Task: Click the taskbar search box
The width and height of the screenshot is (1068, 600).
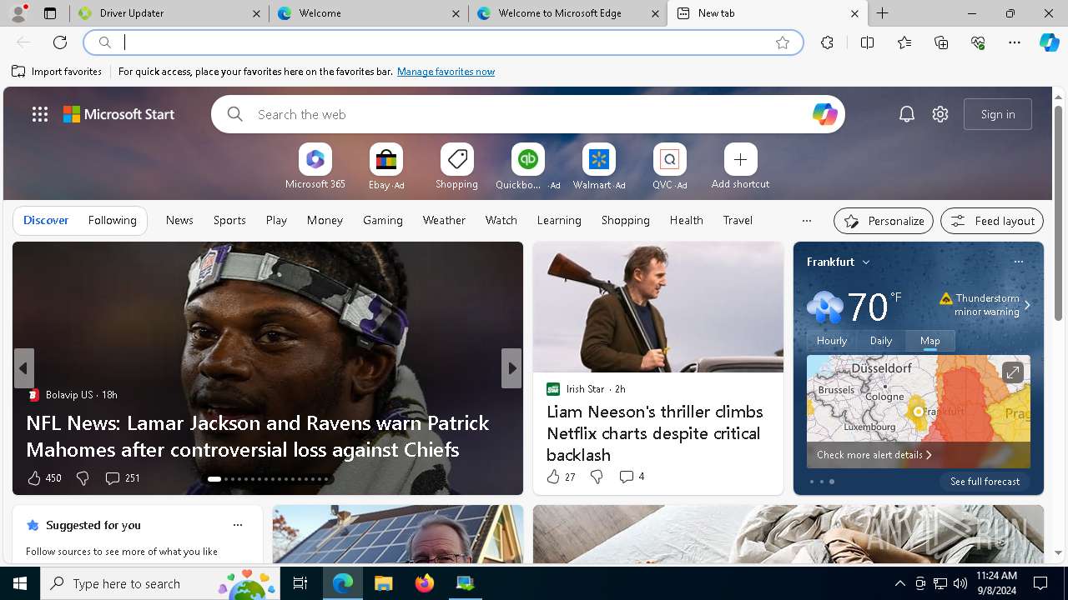Action: pyautogui.click(x=162, y=583)
